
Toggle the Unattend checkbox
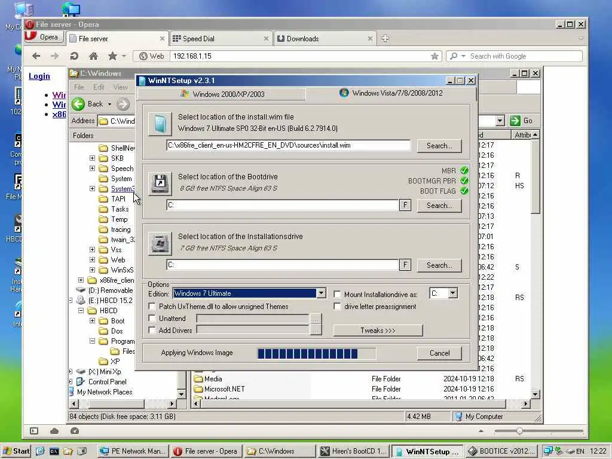[152, 319]
